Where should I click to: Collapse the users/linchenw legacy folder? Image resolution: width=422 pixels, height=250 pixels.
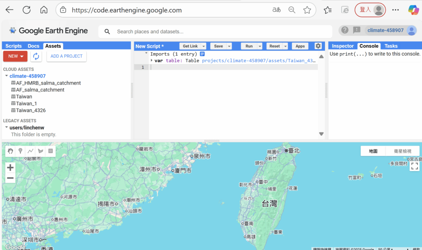click(x=7, y=127)
